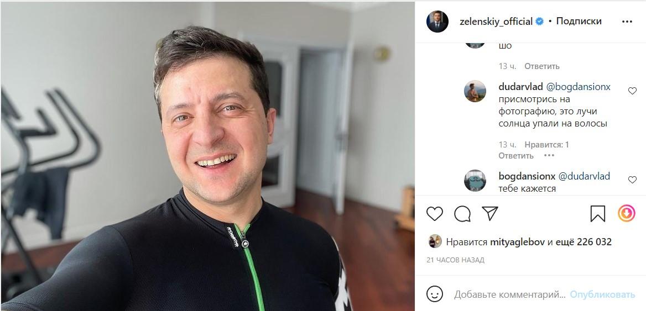Image resolution: width=646 pixels, height=311 pixels.
Task: Share post via paper plane icon
Action: pyautogui.click(x=490, y=214)
